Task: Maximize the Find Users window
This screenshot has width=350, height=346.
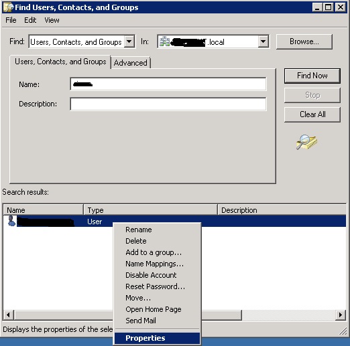Action: 328,7
